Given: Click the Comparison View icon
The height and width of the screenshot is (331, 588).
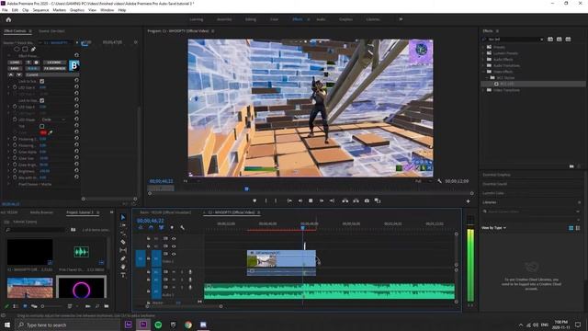Looking at the screenshot, I should [x=378, y=200].
